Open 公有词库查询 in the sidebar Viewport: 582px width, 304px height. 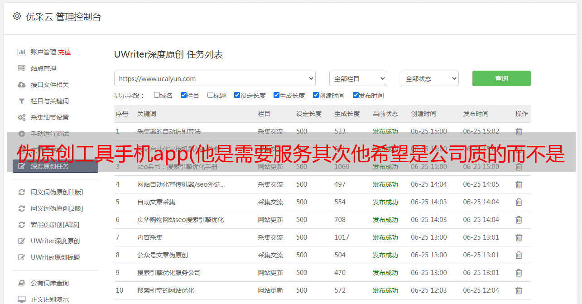click(50, 283)
